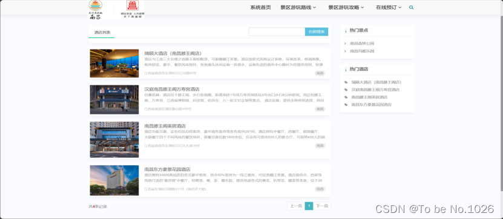Open thumbnail of 南昌滕王阁美居酒店
Viewport: 503px width, 219px height.
click(x=114, y=140)
